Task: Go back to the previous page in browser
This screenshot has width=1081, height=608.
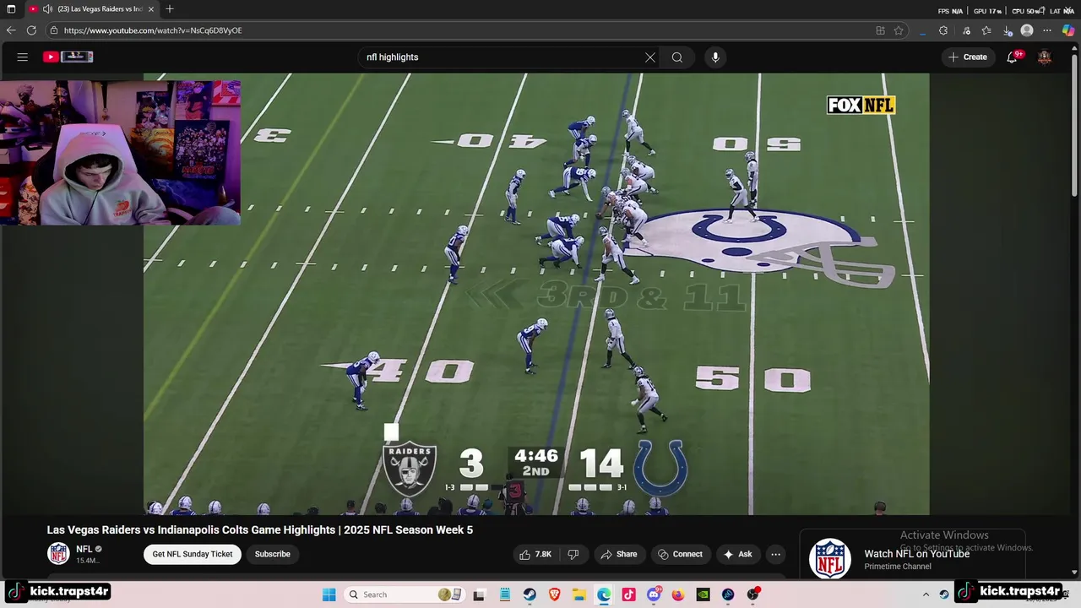Action: [11, 30]
